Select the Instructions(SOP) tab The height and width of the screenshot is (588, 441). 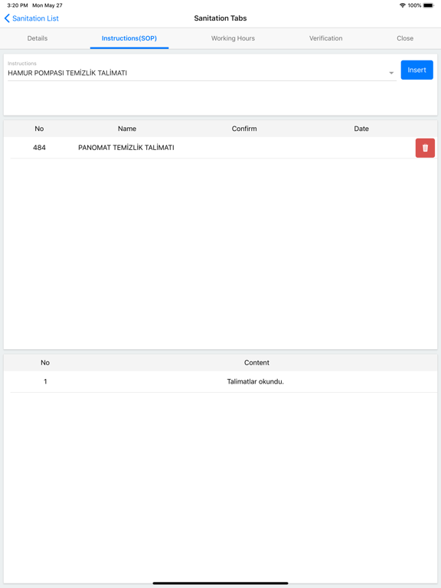[129, 38]
